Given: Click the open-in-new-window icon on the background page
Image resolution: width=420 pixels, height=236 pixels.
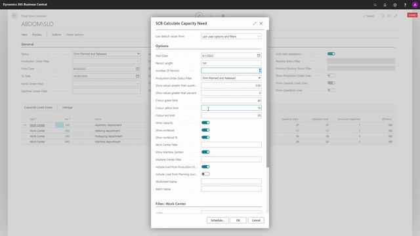Looking at the screenshot, I should (x=389, y=16).
